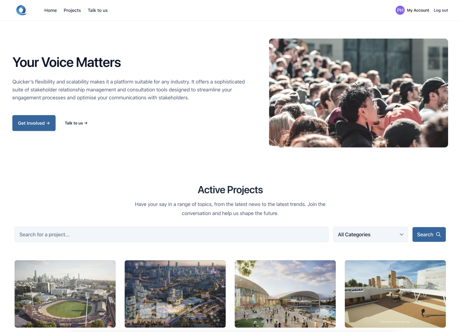Click the Get Involved button

34,123
